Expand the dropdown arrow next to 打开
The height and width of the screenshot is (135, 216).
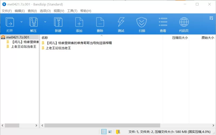22,22
